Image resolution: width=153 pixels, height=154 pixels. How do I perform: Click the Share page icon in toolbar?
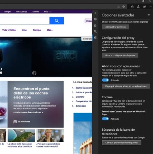click(x=145, y=7)
